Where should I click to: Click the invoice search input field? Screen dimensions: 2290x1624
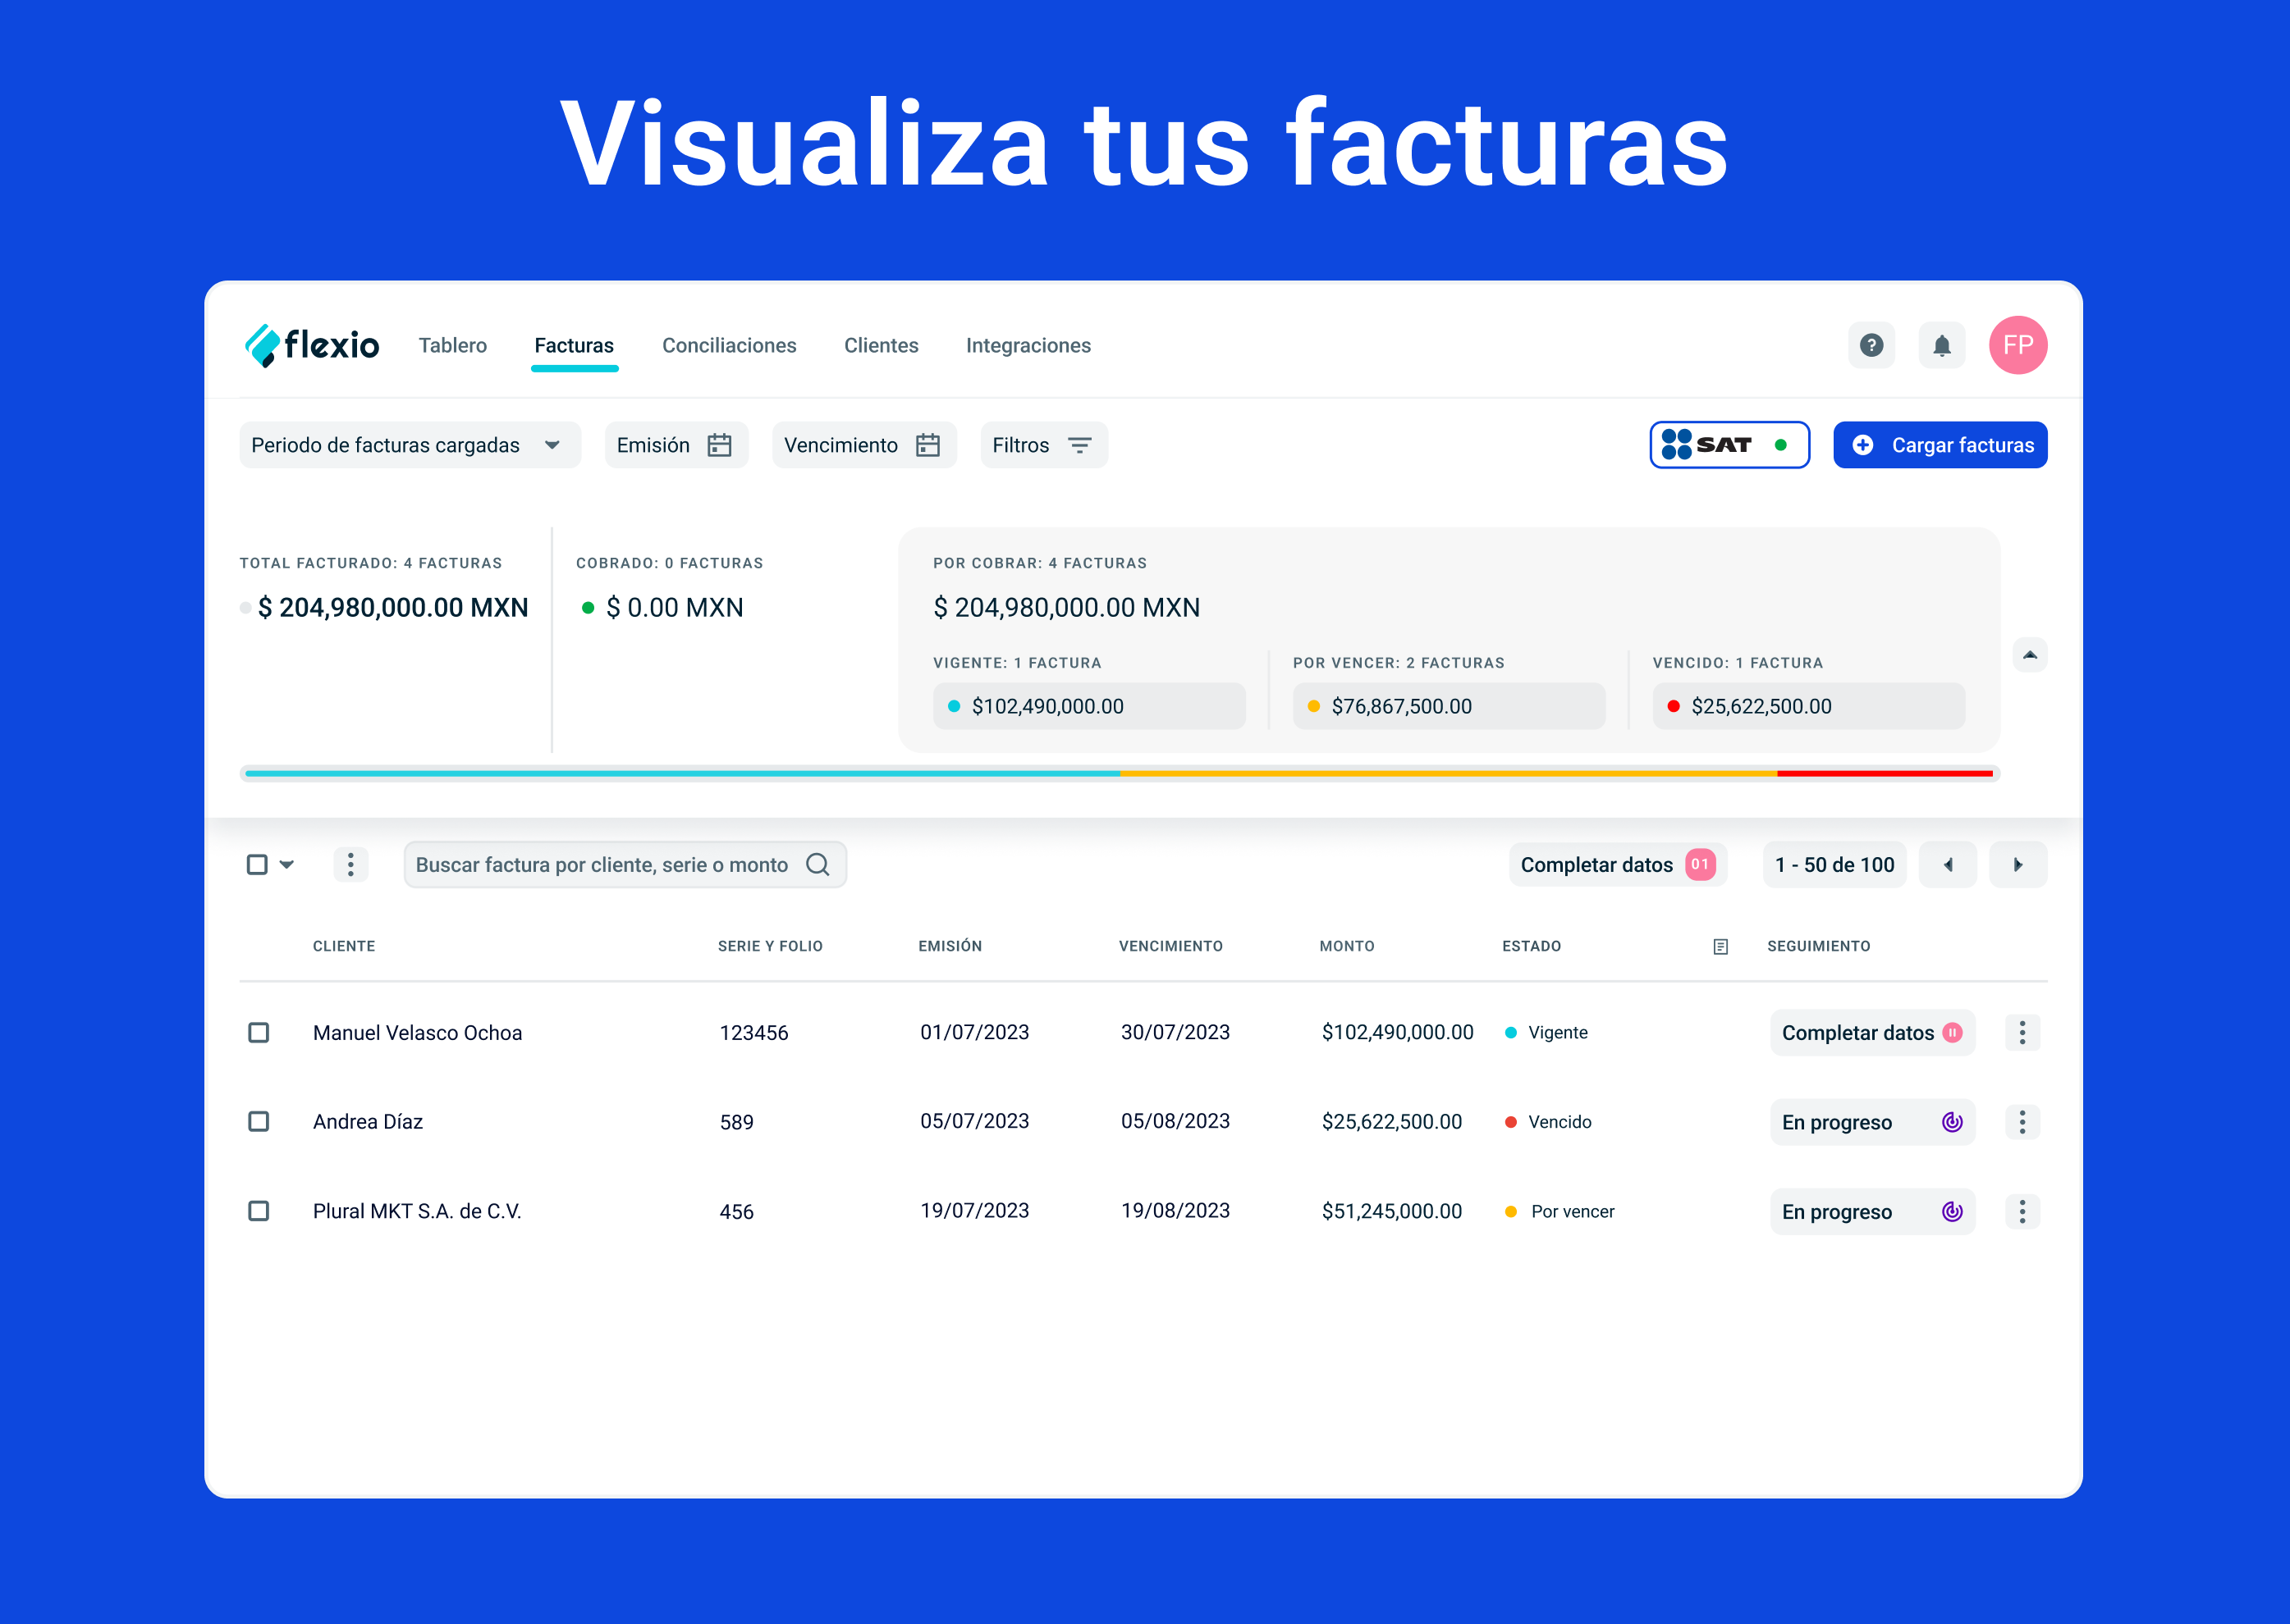pos(600,864)
